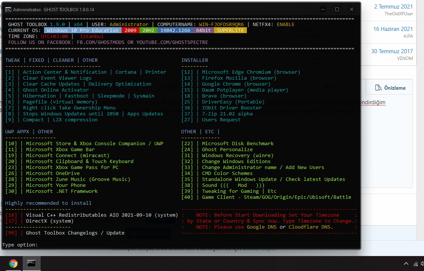Click option [7] Right click Take Ownership Menu
This screenshot has height=271, width=424.
coord(60,108)
